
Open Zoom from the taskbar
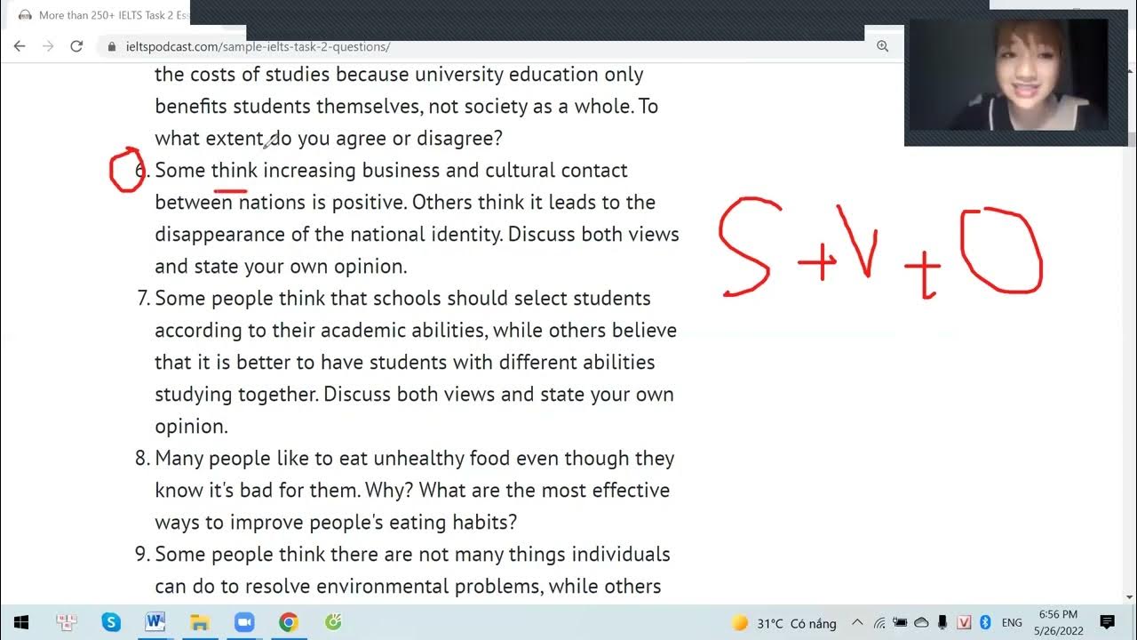click(x=244, y=622)
